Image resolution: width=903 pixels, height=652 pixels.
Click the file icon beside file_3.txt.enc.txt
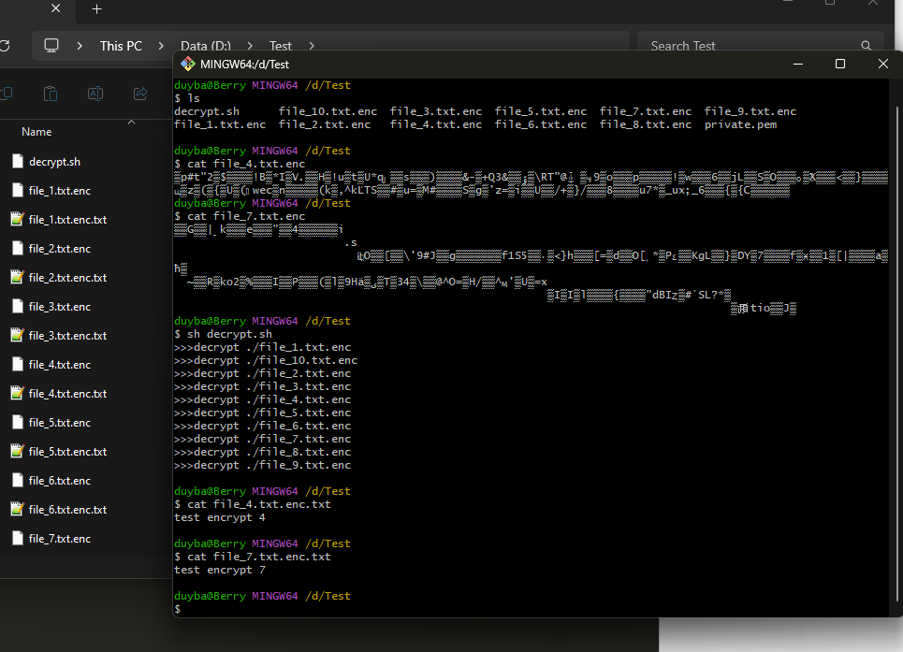pyautogui.click(x=18, y=336)
